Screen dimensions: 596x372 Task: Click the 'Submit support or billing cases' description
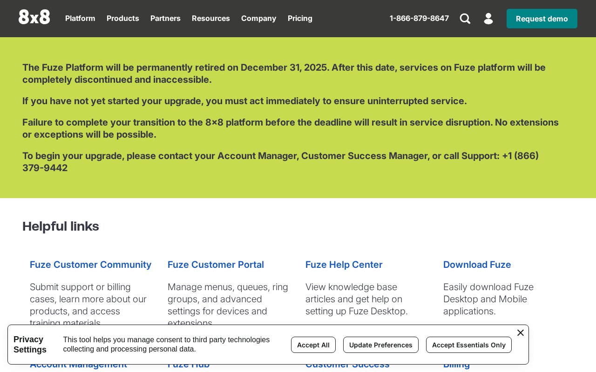point(88,305)
